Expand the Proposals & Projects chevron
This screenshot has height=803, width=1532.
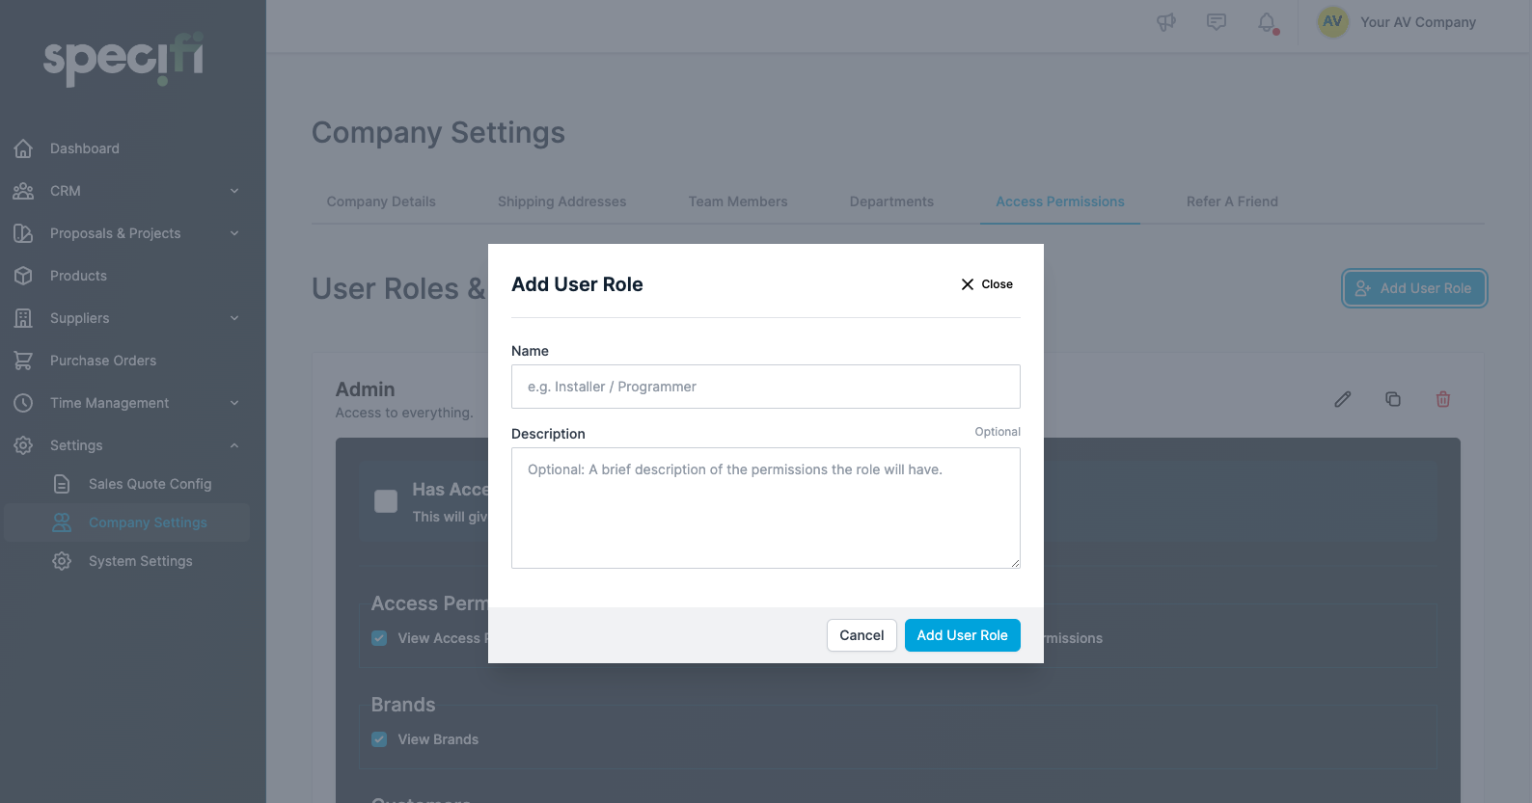click(x=234, y=233)
